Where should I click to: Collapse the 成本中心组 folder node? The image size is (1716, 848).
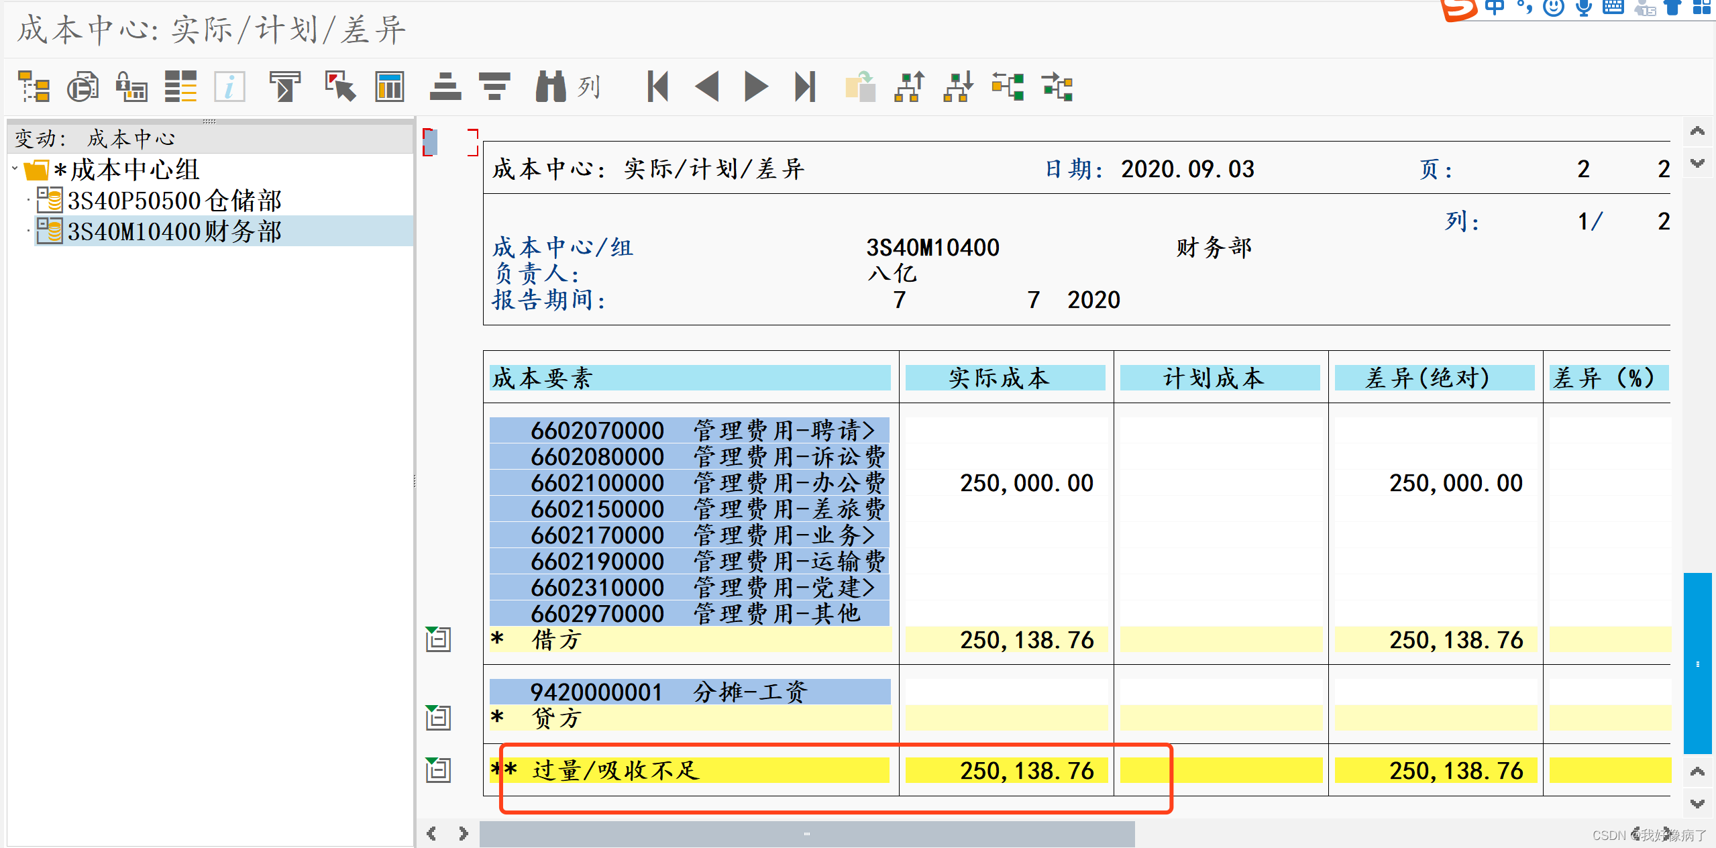(x=15, y=169)
